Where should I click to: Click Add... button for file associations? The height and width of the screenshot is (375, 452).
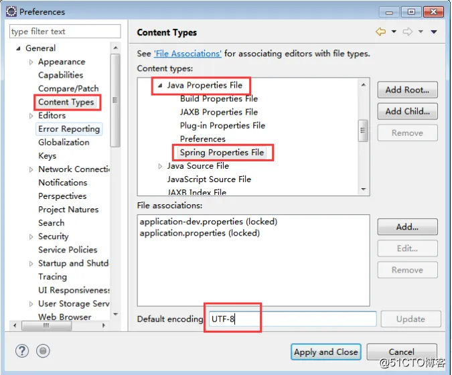(407, 227)
